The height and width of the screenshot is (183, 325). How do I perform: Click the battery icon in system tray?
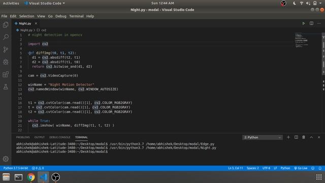(315, 3)
